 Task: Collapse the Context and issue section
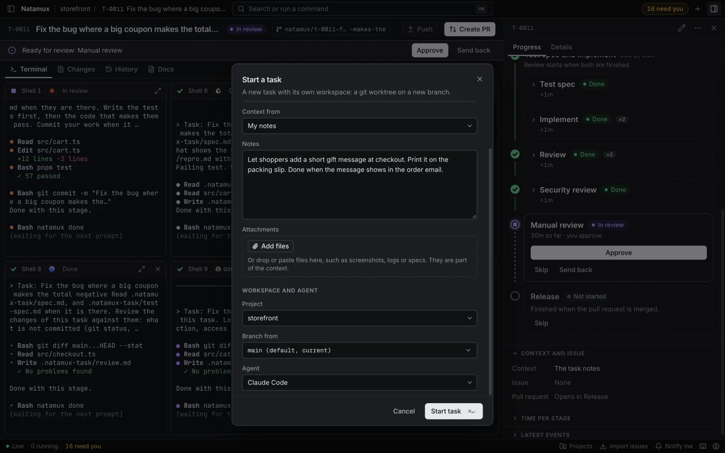point(548,353)
